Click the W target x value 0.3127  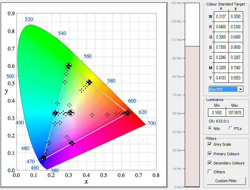tap(221, 16)
